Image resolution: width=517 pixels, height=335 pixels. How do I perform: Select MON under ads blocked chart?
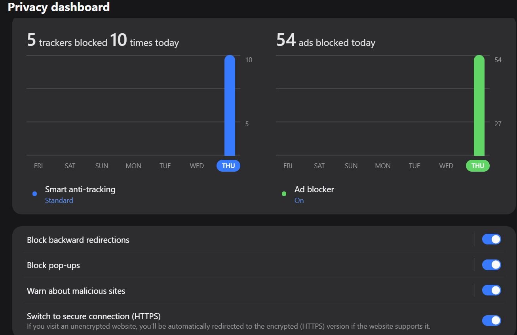(x=383, y=166)
